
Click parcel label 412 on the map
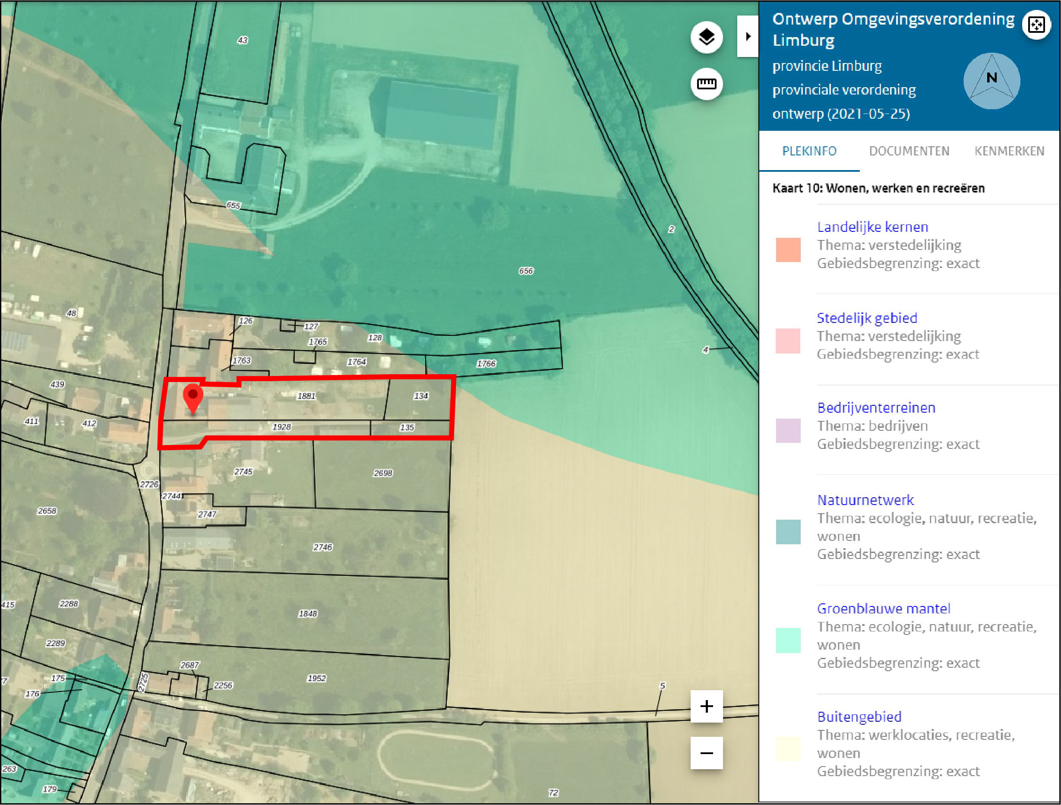[89, 423]
